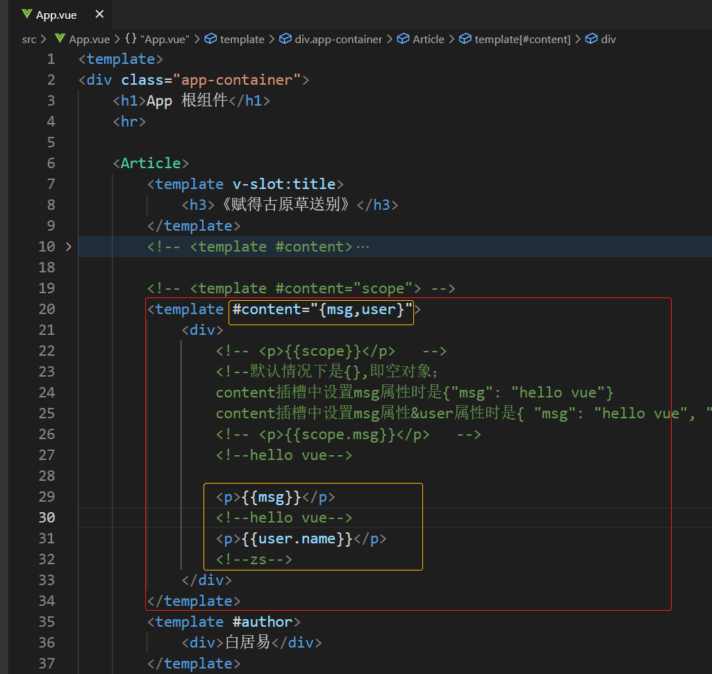Select template[#content] breadcrumb item
712x674 pixels.
coord(522,40)
